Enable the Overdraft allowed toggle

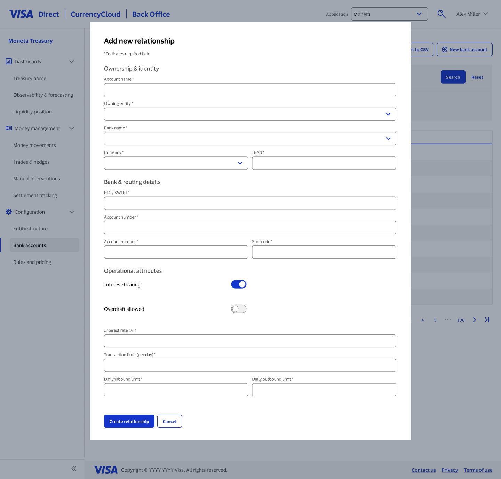(x=239, y=309)
